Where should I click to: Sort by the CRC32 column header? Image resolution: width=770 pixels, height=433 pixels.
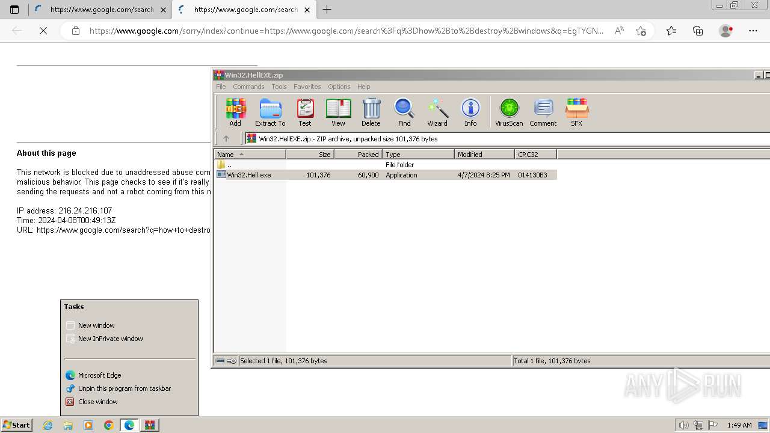tap(535, 155)
